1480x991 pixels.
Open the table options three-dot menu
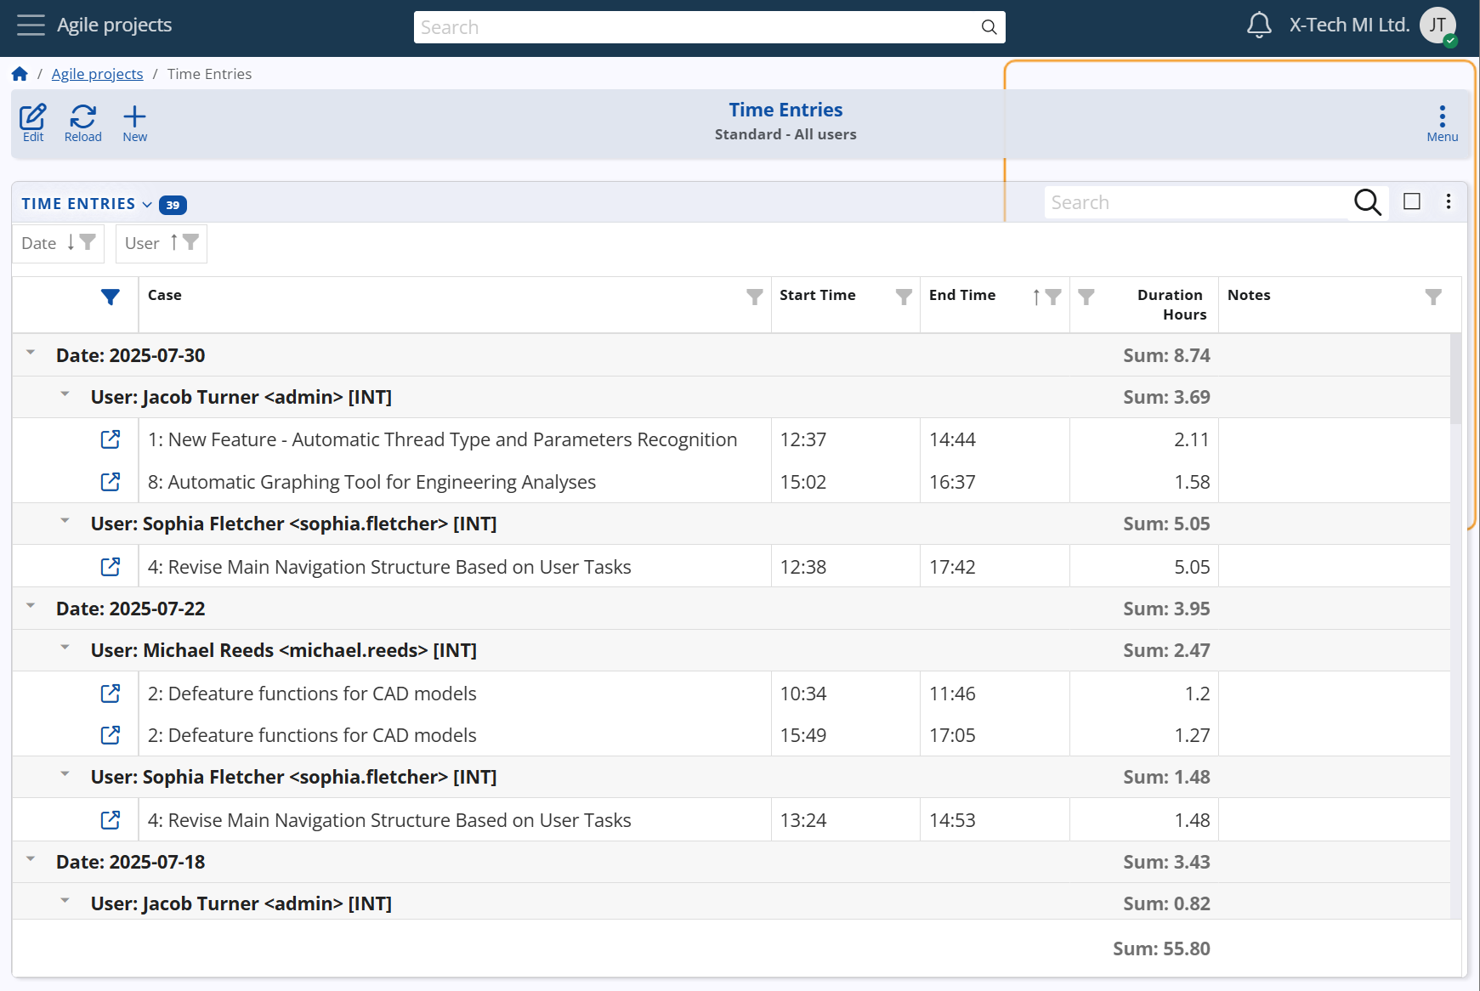pyautogui.click(x=1449, y=201)
